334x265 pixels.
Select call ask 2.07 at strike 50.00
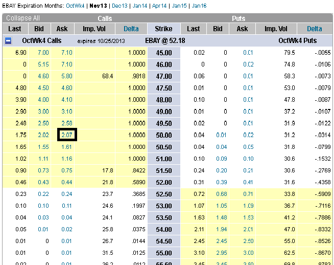click(x=67, y=135)
